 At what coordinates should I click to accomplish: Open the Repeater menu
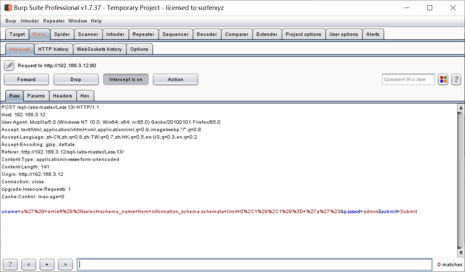(54, 21)
